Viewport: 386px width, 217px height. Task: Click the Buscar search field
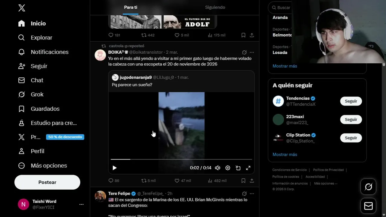point(280,8)
